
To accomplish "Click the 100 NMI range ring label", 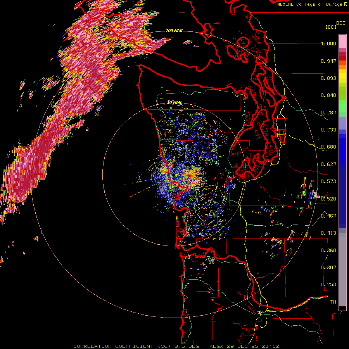I will pyautogui.click(x=174, y=31).
